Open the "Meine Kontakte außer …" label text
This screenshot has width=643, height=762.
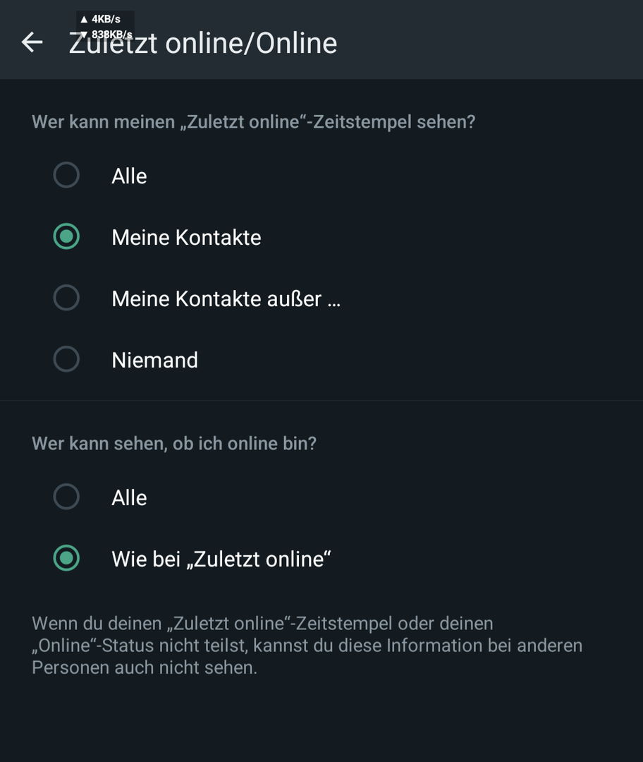[226, 298]
